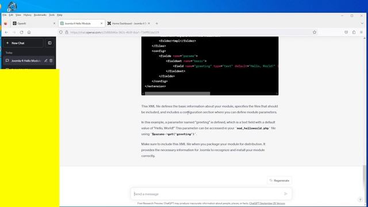368x207 pixels.
Task: Open a new browser tab
Action: click(x=157, y=24)
